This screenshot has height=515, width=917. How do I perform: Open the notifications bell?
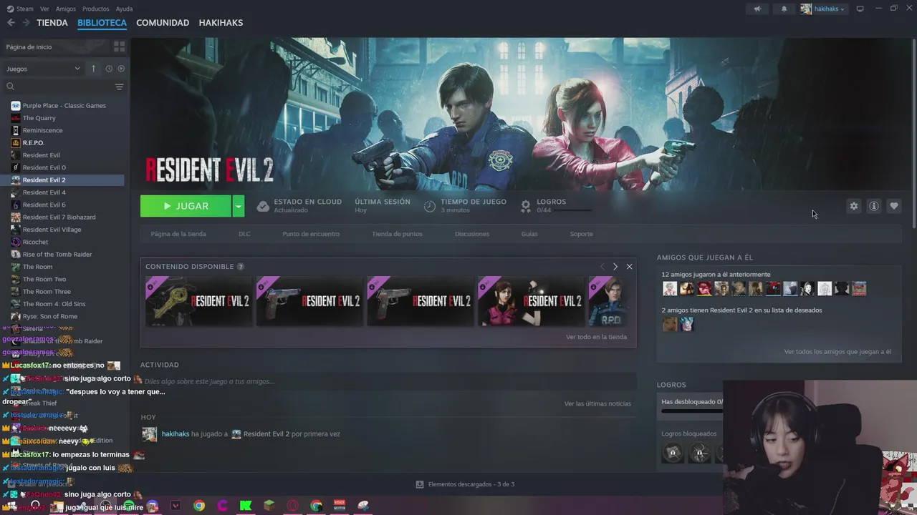click(784, 9)
